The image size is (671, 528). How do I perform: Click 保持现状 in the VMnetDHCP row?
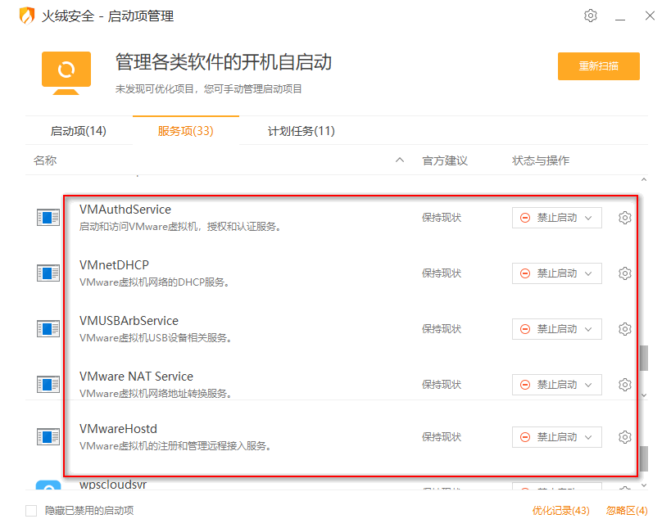pos(442,273)
